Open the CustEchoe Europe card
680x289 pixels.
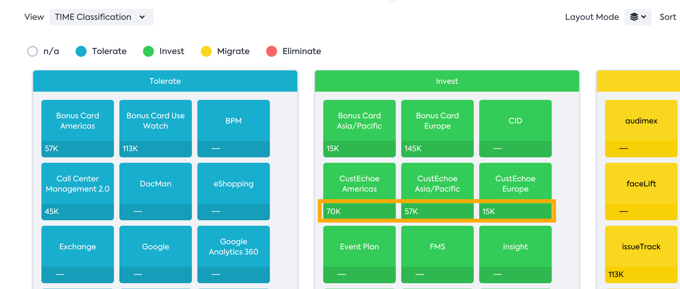515,192
